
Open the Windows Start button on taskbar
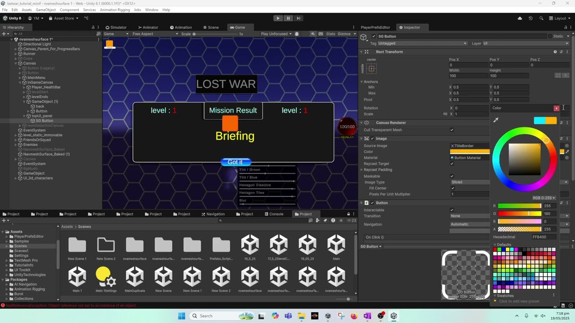click(181, 316)
